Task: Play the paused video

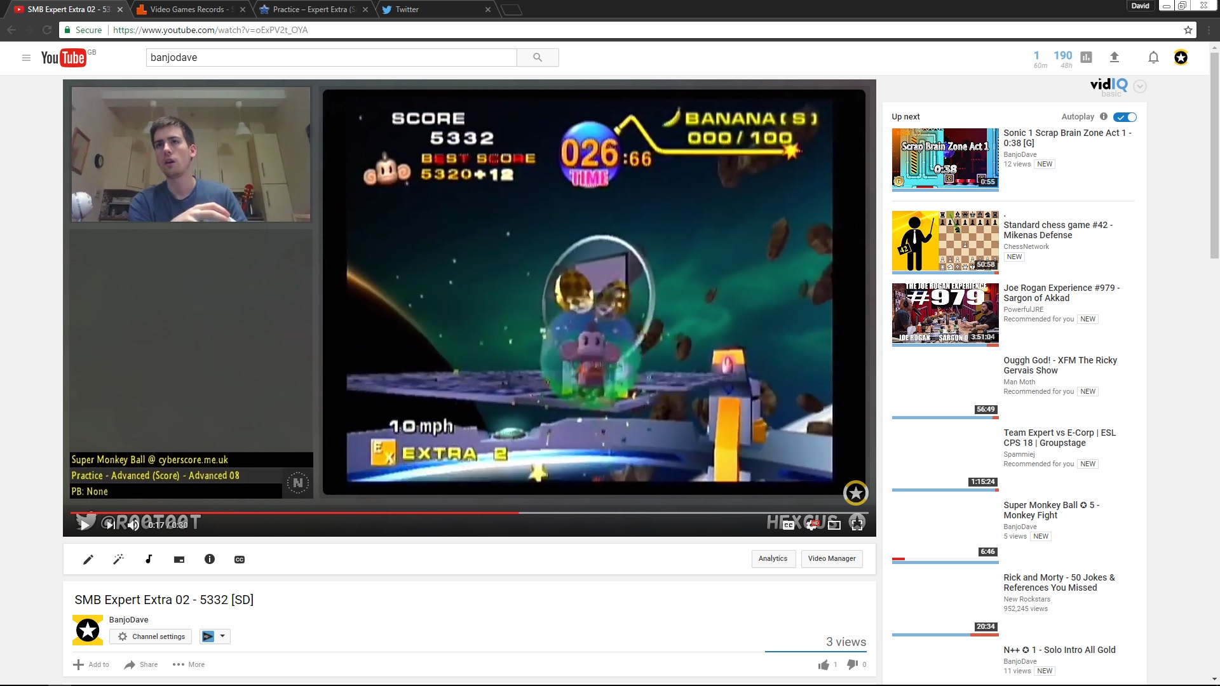Action: (85, 524)
